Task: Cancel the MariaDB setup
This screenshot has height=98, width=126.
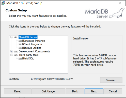Action: pyautogui.click(x=113, y=91)
